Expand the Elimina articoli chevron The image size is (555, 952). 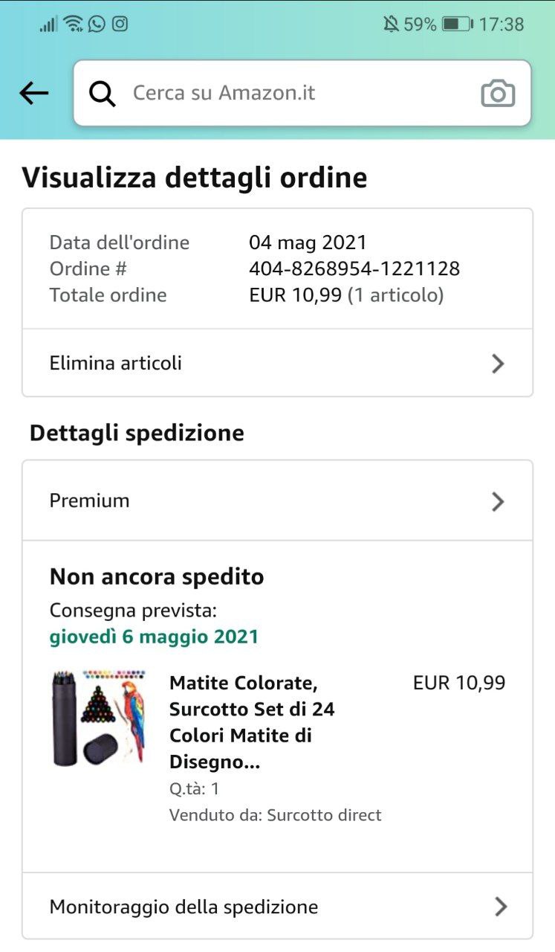tap(498, 364)
